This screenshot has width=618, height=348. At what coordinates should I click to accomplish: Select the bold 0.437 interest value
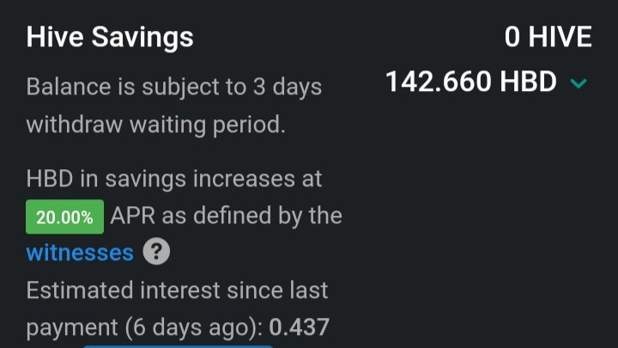[x=300, y=327]
